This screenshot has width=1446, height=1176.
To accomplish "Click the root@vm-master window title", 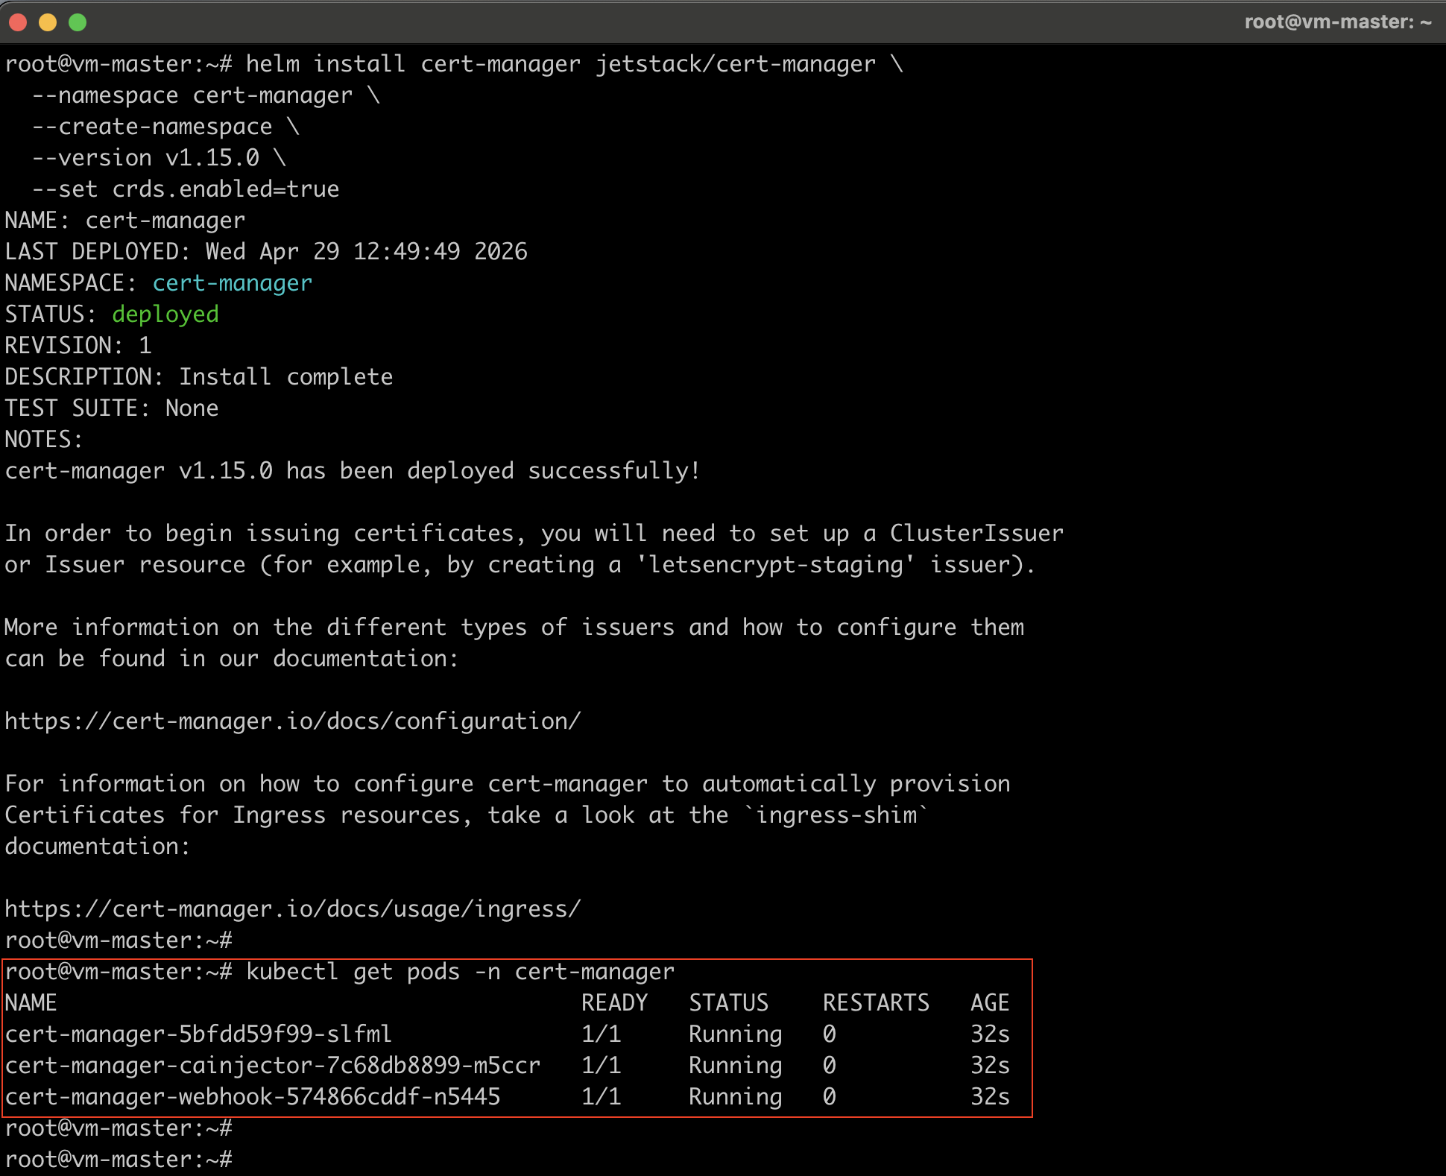I will (x=1337, y=22).
